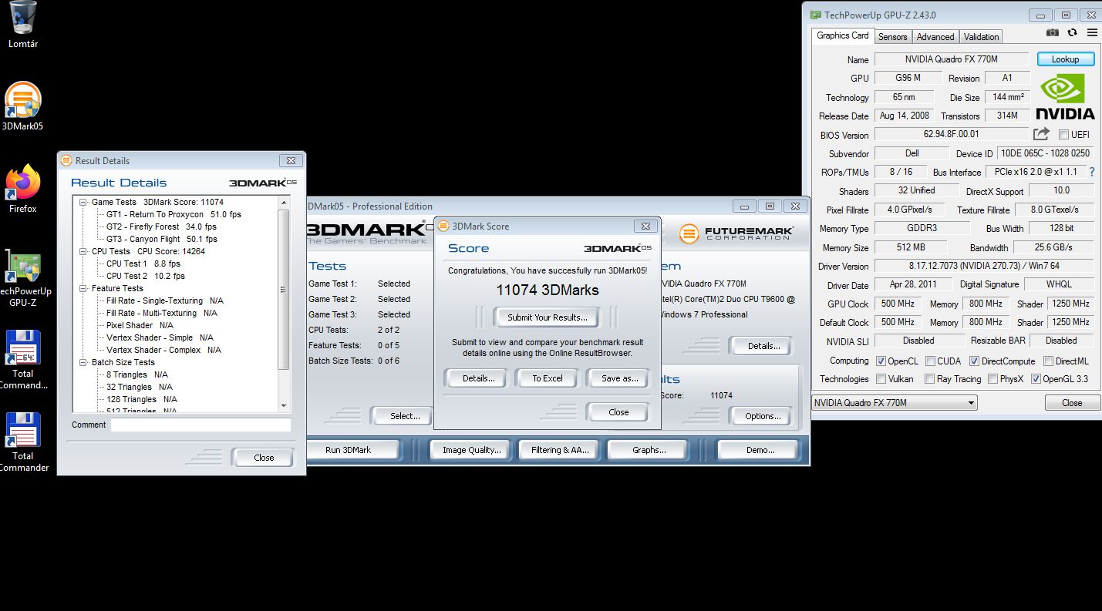Select Vertex Shader - Complex row
The width and height of the screenshot is (1102, 611).
pyautogui.click(x=163, y=350)
